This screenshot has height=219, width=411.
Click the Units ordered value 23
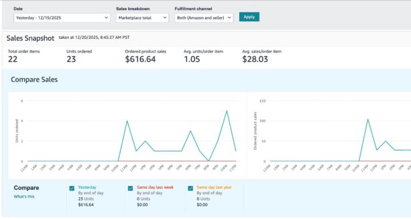tap(71, 59)
